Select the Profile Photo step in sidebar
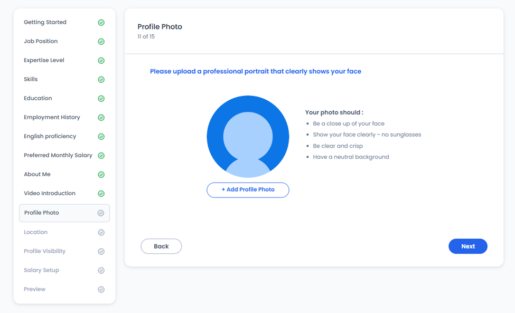This screenshot has height=313, width=515. (x=64, y=213)
